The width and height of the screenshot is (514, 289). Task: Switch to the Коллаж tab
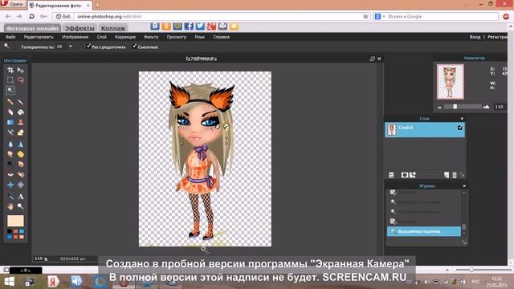click(x=113, y=28)
